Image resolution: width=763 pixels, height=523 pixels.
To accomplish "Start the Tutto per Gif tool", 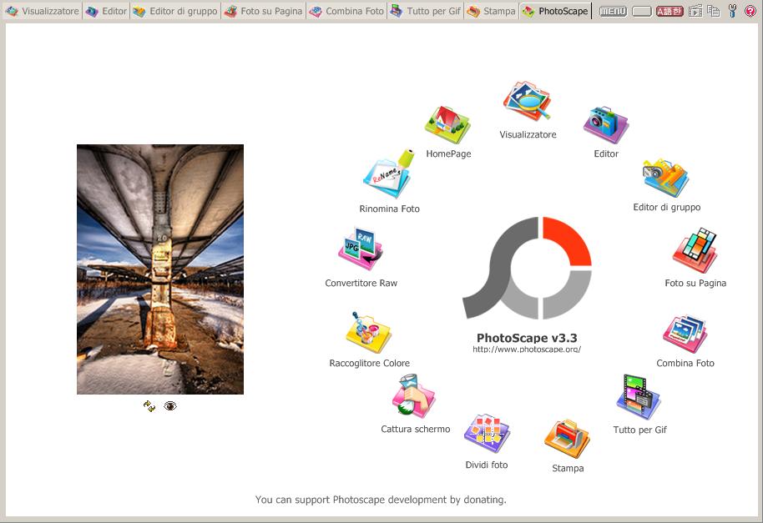I will [639, 399].
